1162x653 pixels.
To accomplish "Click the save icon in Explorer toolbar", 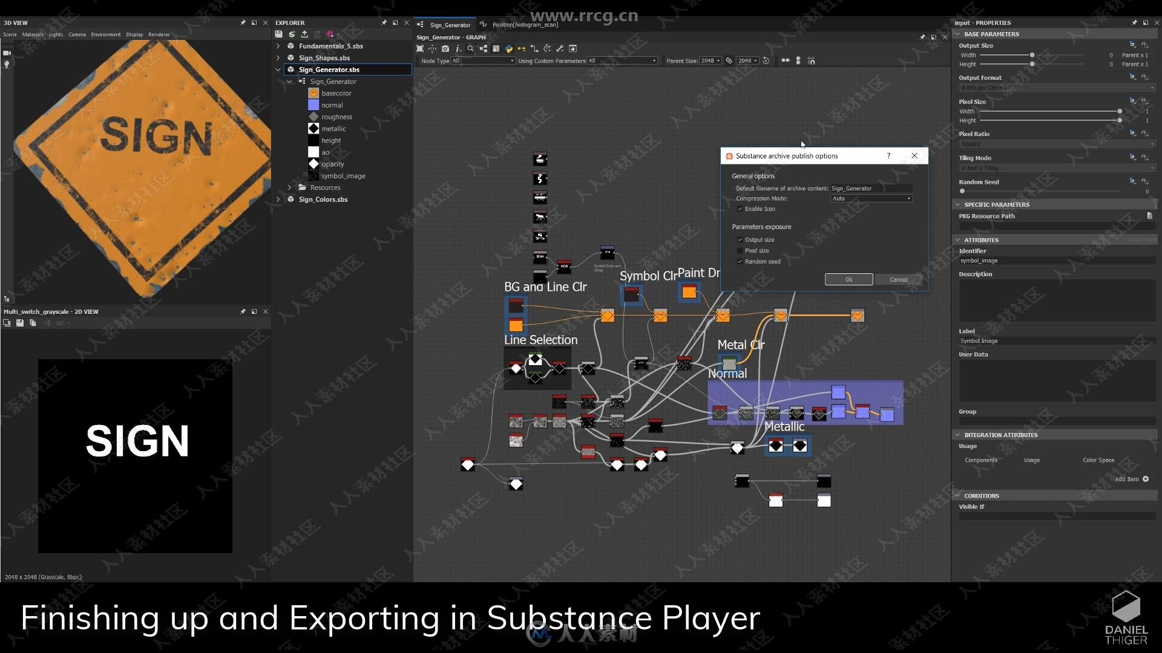I will pos(278,34).
